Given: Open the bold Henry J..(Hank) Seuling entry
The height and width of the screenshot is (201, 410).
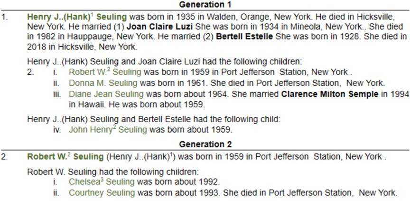Looking at the screenshot, I should [77, 17].
